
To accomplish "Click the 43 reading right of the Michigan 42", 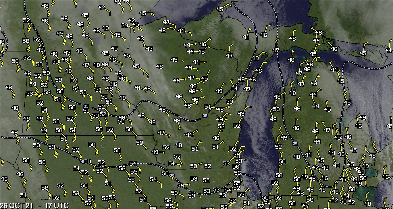I will point(325,167).
